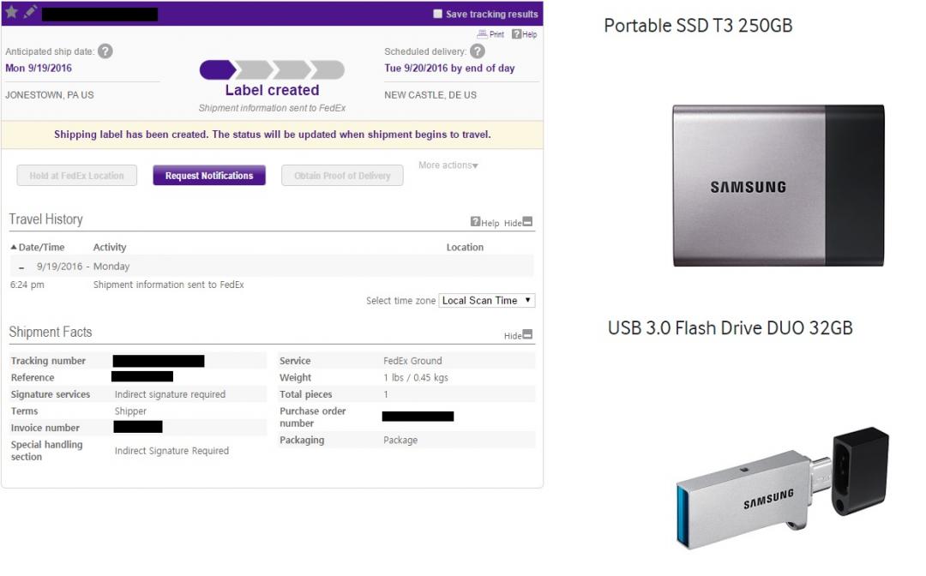Hide the Travel History section
Screen dimensions: 926x576
519,223
